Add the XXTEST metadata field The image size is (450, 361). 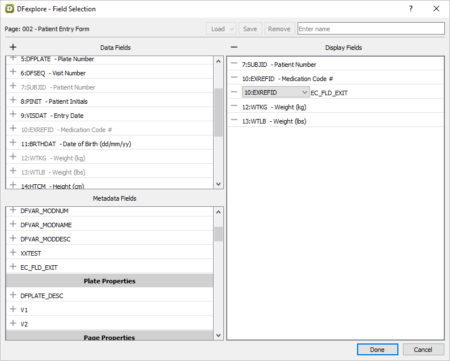(x=13, y=253)
